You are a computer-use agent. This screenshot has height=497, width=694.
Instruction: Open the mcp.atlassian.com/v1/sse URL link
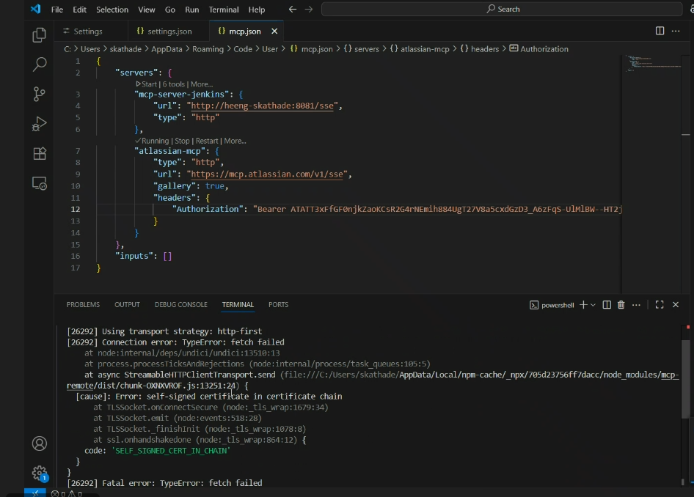tap(267, 174)
